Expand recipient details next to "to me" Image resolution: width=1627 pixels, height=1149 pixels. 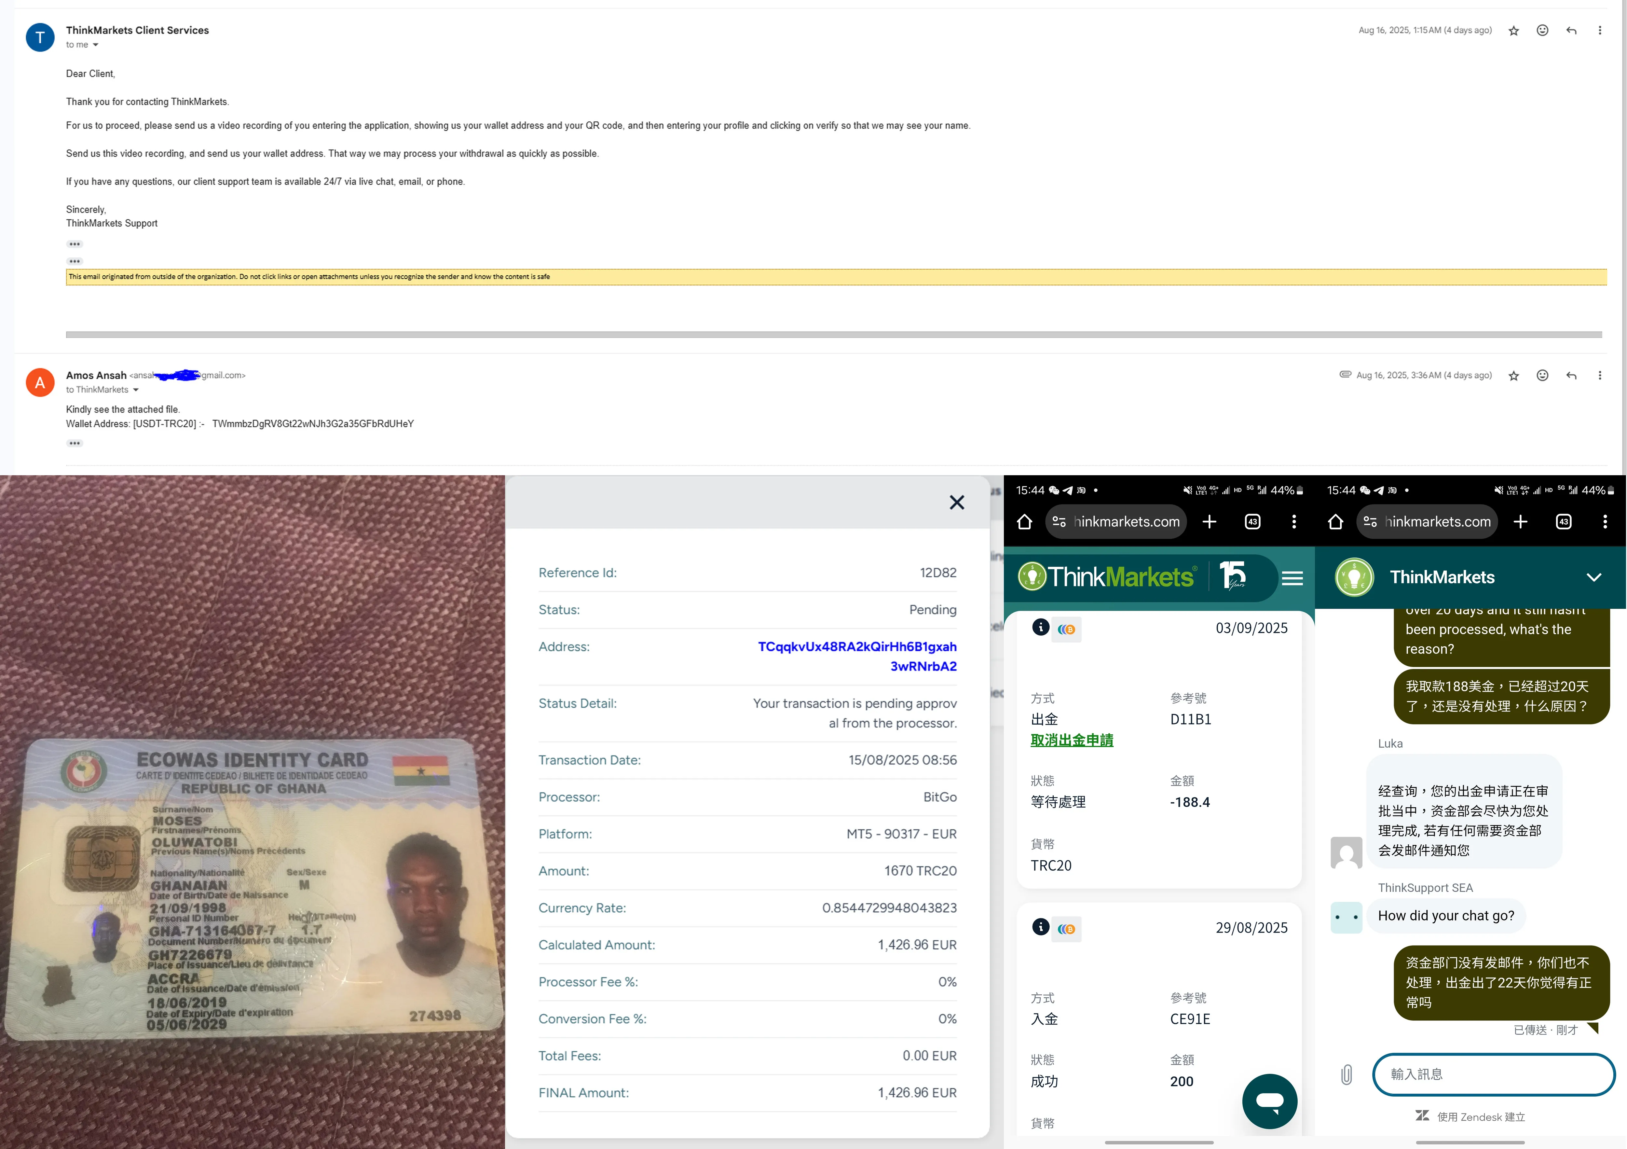click(x=95, y=45)
